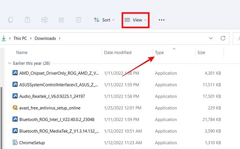Screen dimensions: 240x149
Task: Click the Avast installer icon
Action: click(x=15, y=108)
